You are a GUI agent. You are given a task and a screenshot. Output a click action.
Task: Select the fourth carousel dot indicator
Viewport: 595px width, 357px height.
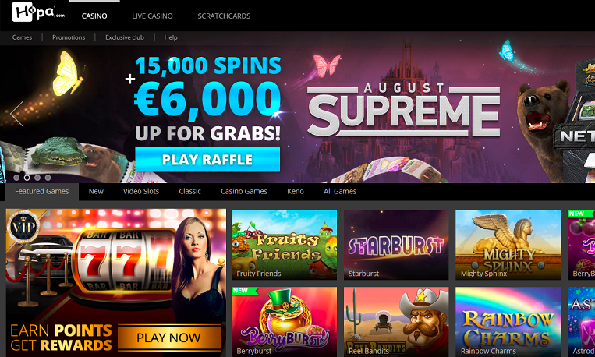pyautogui.click(x=48, y=178)
